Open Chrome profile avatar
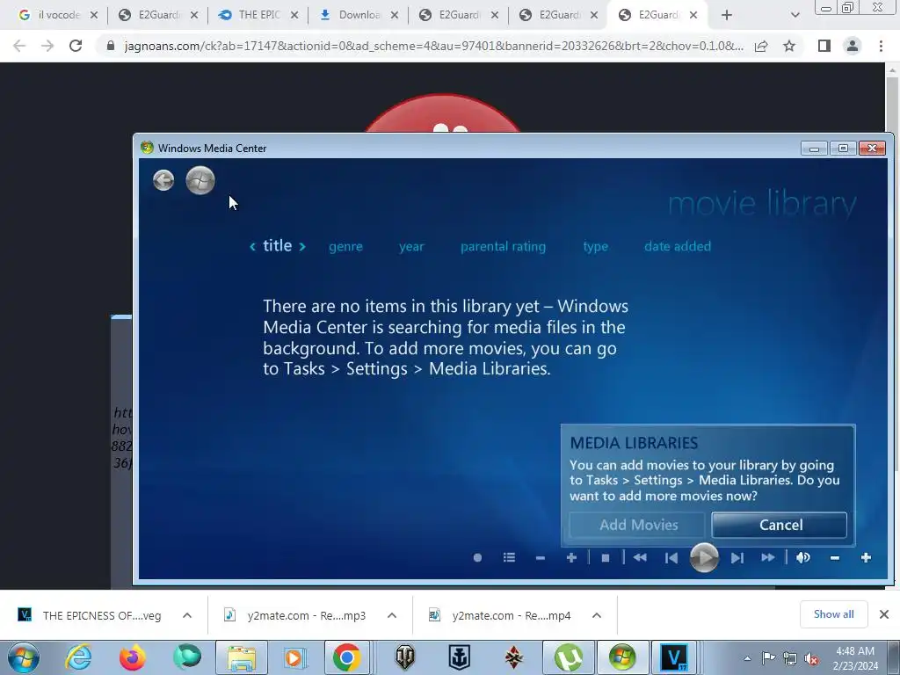Viewport: 900px width, 675px height. click(853, 46)
